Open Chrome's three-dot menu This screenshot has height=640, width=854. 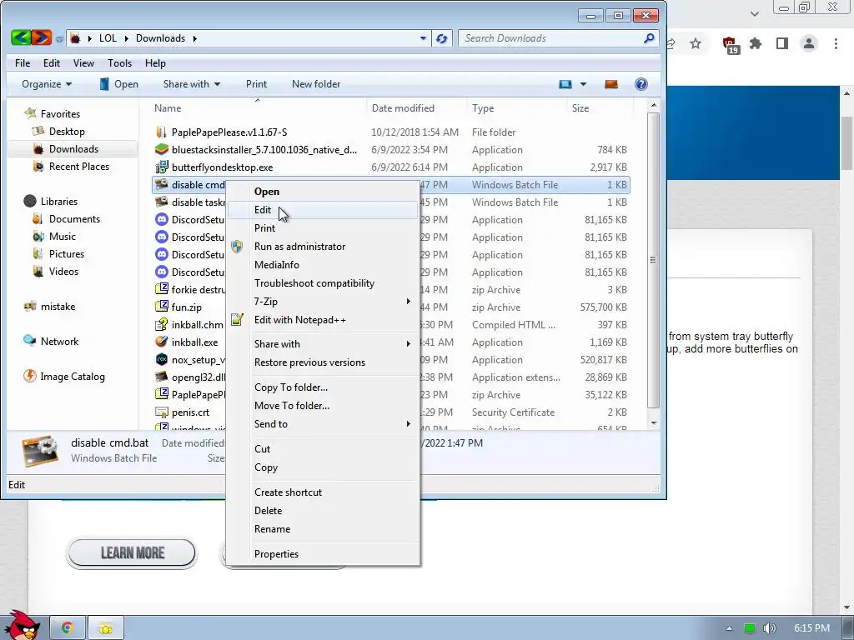(836, 43)
